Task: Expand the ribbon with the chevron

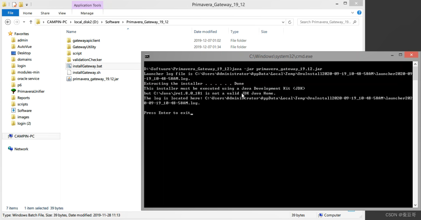Action: [x=353, y=13]
